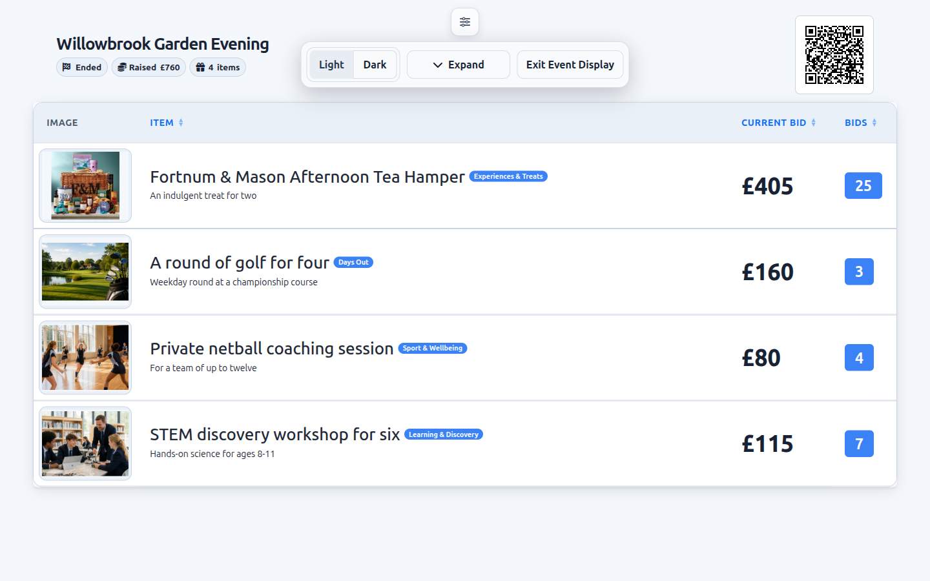Switch to Light theme
The width and height of the screenshot is (930, 581).
point(331,65)
